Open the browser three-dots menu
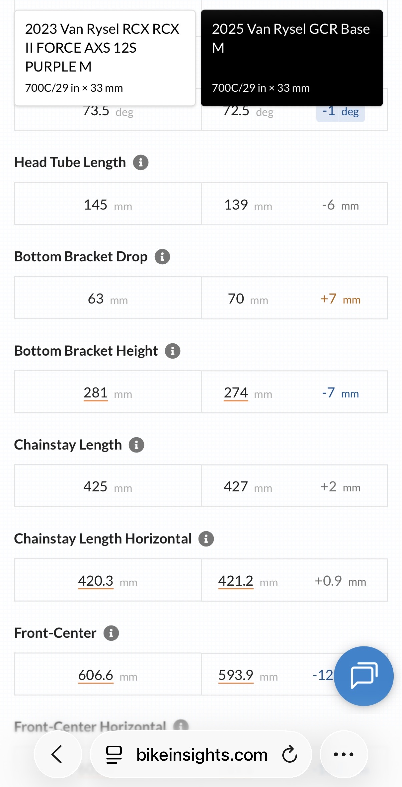 344,754
